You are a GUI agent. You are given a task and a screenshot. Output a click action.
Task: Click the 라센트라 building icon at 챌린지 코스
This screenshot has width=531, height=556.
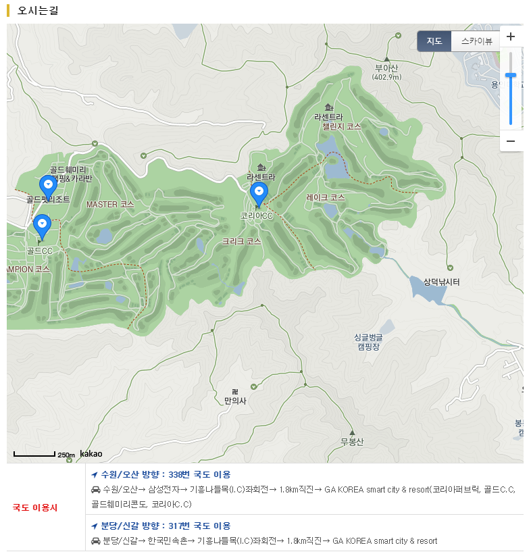329,107
